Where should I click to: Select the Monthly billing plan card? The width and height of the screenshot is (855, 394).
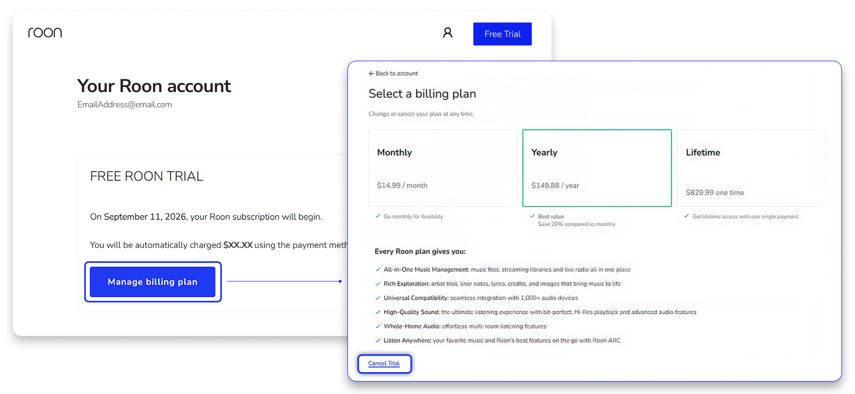click(443, 168)
